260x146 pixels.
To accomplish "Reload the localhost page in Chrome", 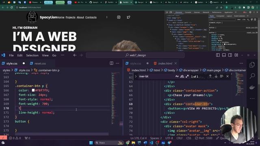I will 12,7.
